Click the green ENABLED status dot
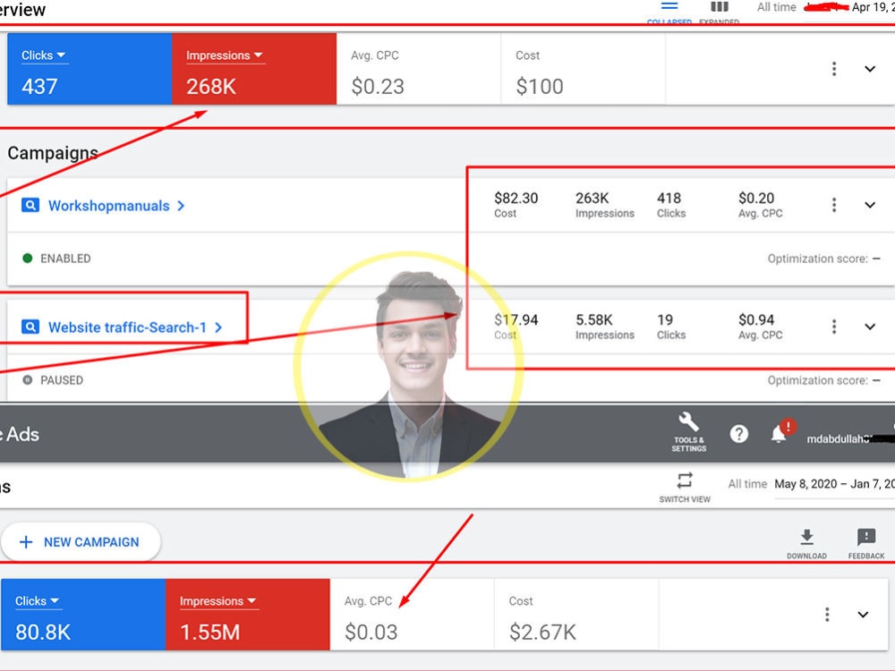 point(28,258)
